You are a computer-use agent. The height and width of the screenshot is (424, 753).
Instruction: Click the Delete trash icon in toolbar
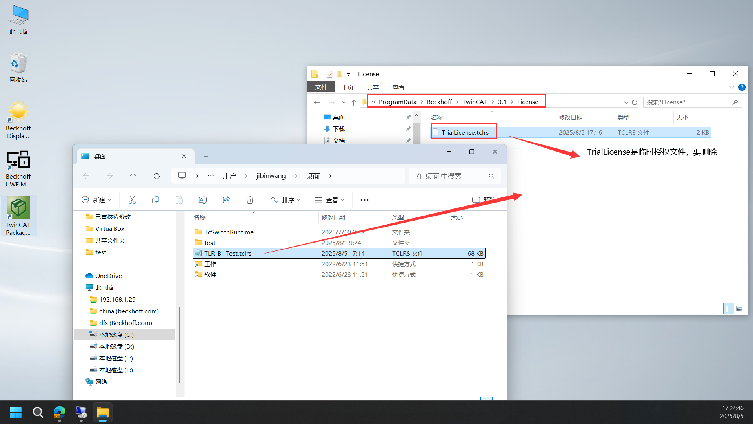(250, 200)
